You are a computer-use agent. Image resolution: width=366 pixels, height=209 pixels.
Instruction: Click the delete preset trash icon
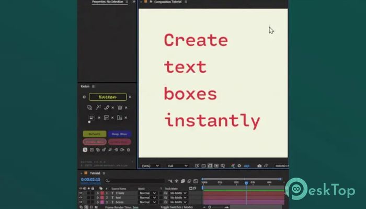click(x=128, y=150)
